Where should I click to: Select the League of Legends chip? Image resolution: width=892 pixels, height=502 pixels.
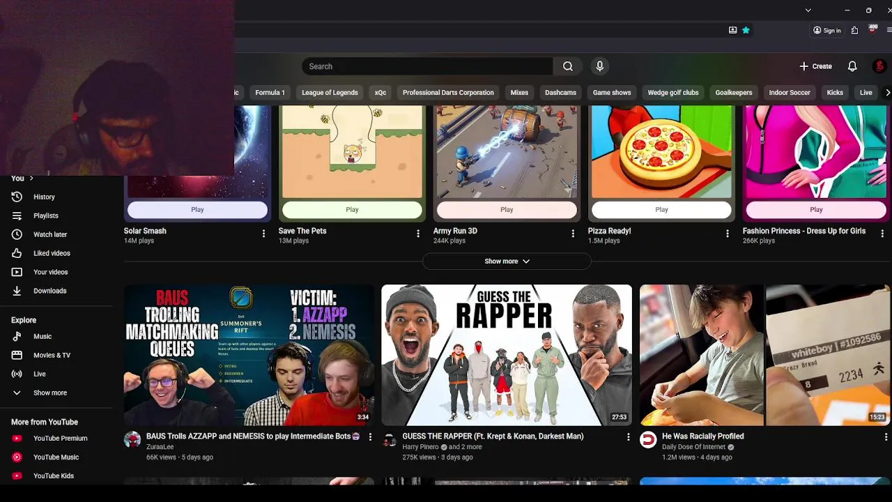point(330,93)
